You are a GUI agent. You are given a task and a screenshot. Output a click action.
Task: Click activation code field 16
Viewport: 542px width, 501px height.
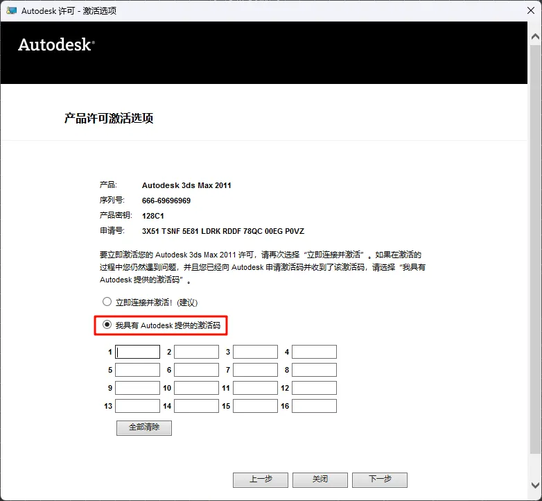[314, 406]
